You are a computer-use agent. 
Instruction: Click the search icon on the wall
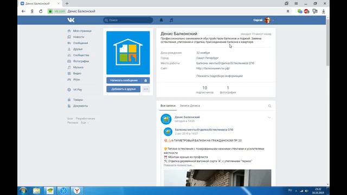269,106
